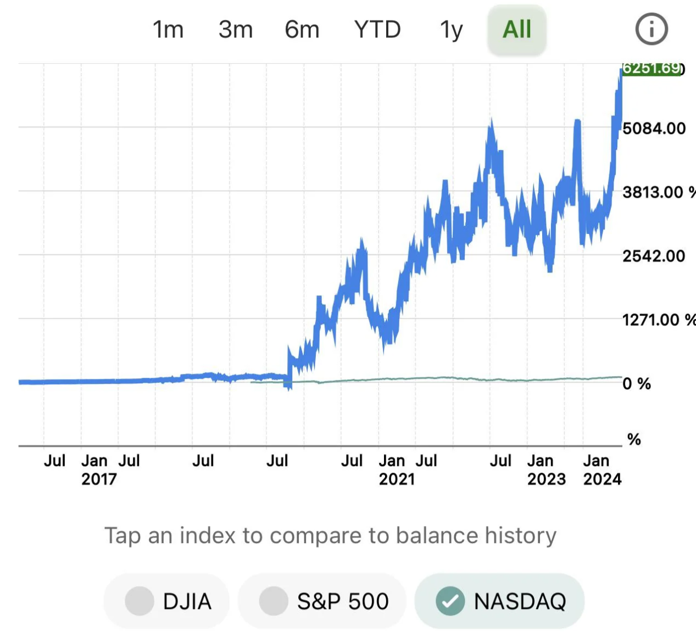
Task: Show the 6m balance history
Action: (x=302, y=30)
